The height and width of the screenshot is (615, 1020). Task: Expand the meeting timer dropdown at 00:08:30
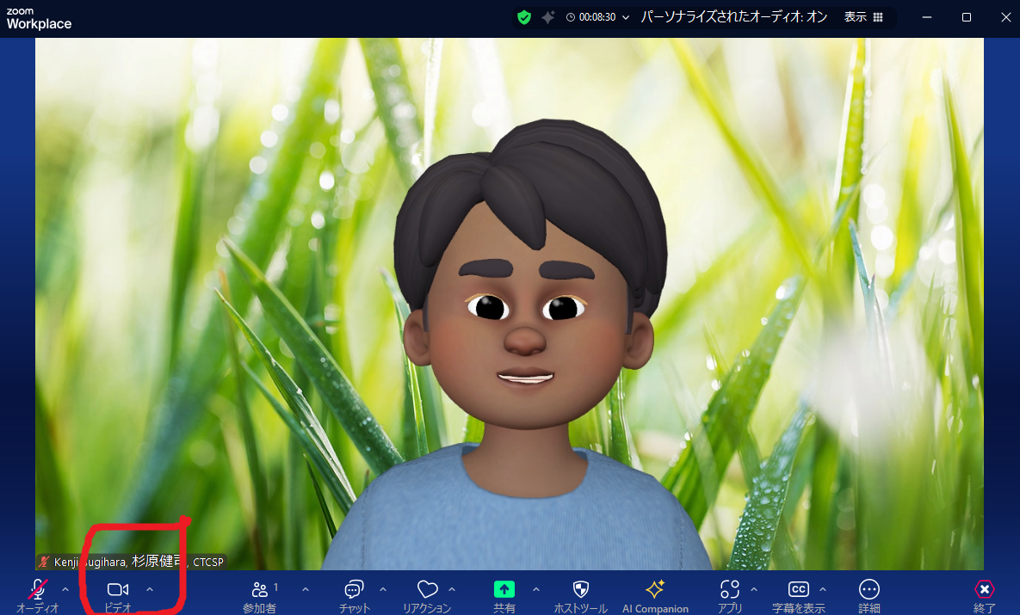click(x=625, y=17)
